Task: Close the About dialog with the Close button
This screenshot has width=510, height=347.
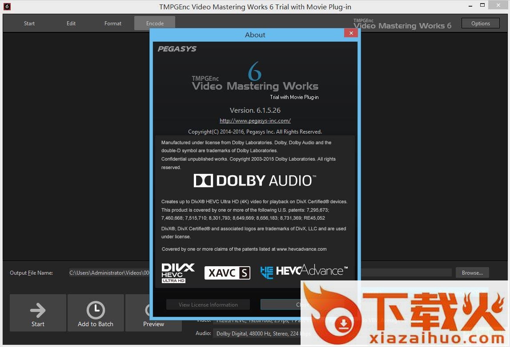Action: click(302, 304)
